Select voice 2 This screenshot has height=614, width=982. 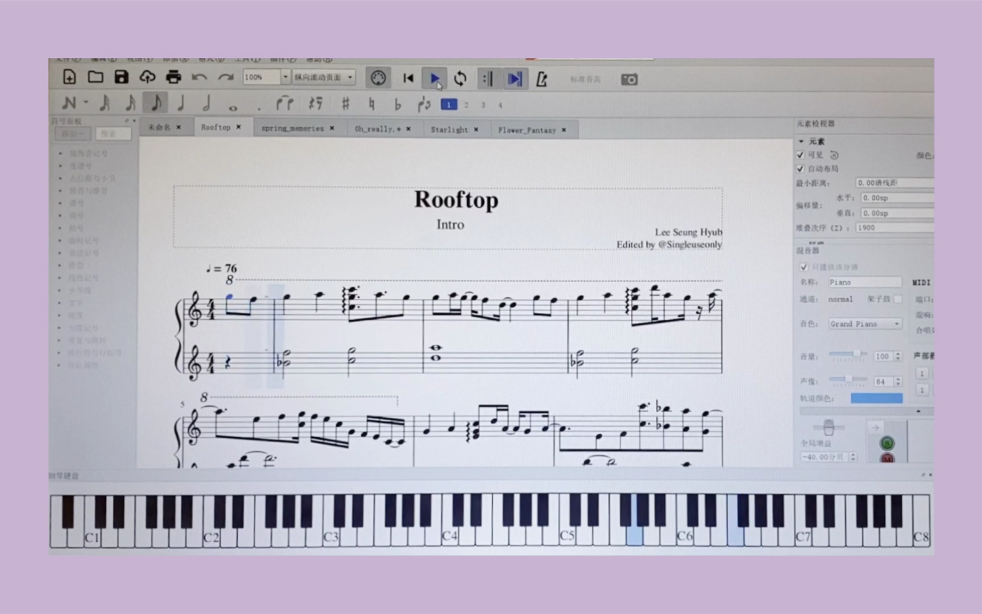coord(466,105)
